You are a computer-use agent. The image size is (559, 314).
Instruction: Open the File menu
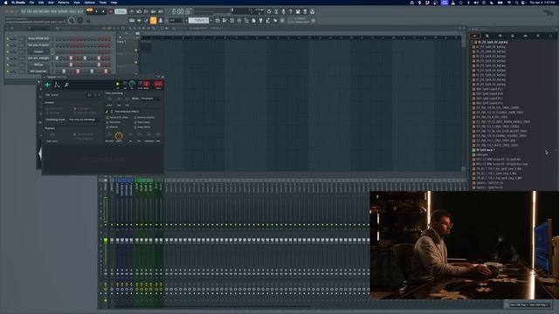[31, 3]
